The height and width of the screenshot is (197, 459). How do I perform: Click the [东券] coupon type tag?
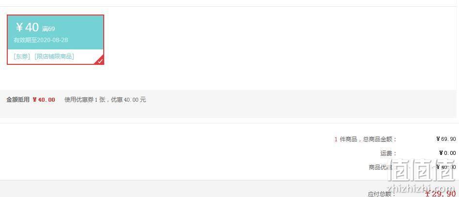pyautogui.click(x=22, y=57)
